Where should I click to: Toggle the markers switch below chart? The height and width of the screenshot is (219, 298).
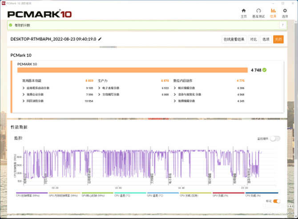[277, 201]
